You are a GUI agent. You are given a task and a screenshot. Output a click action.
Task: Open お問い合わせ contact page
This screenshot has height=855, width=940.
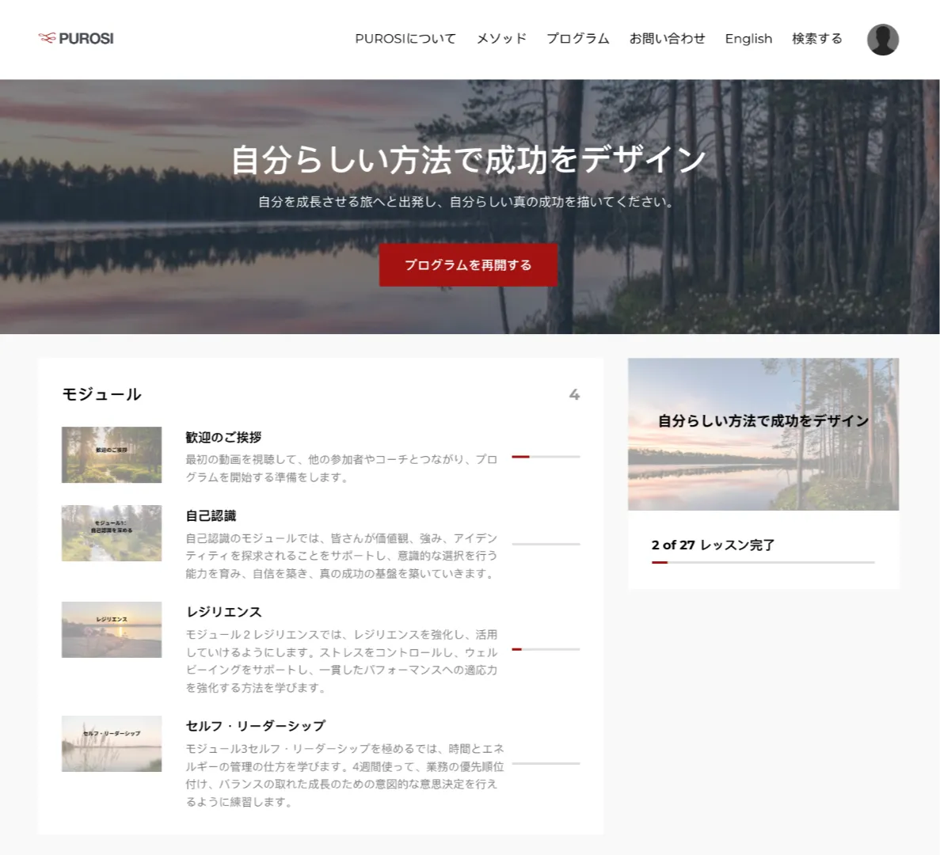[x=667, y=38]
